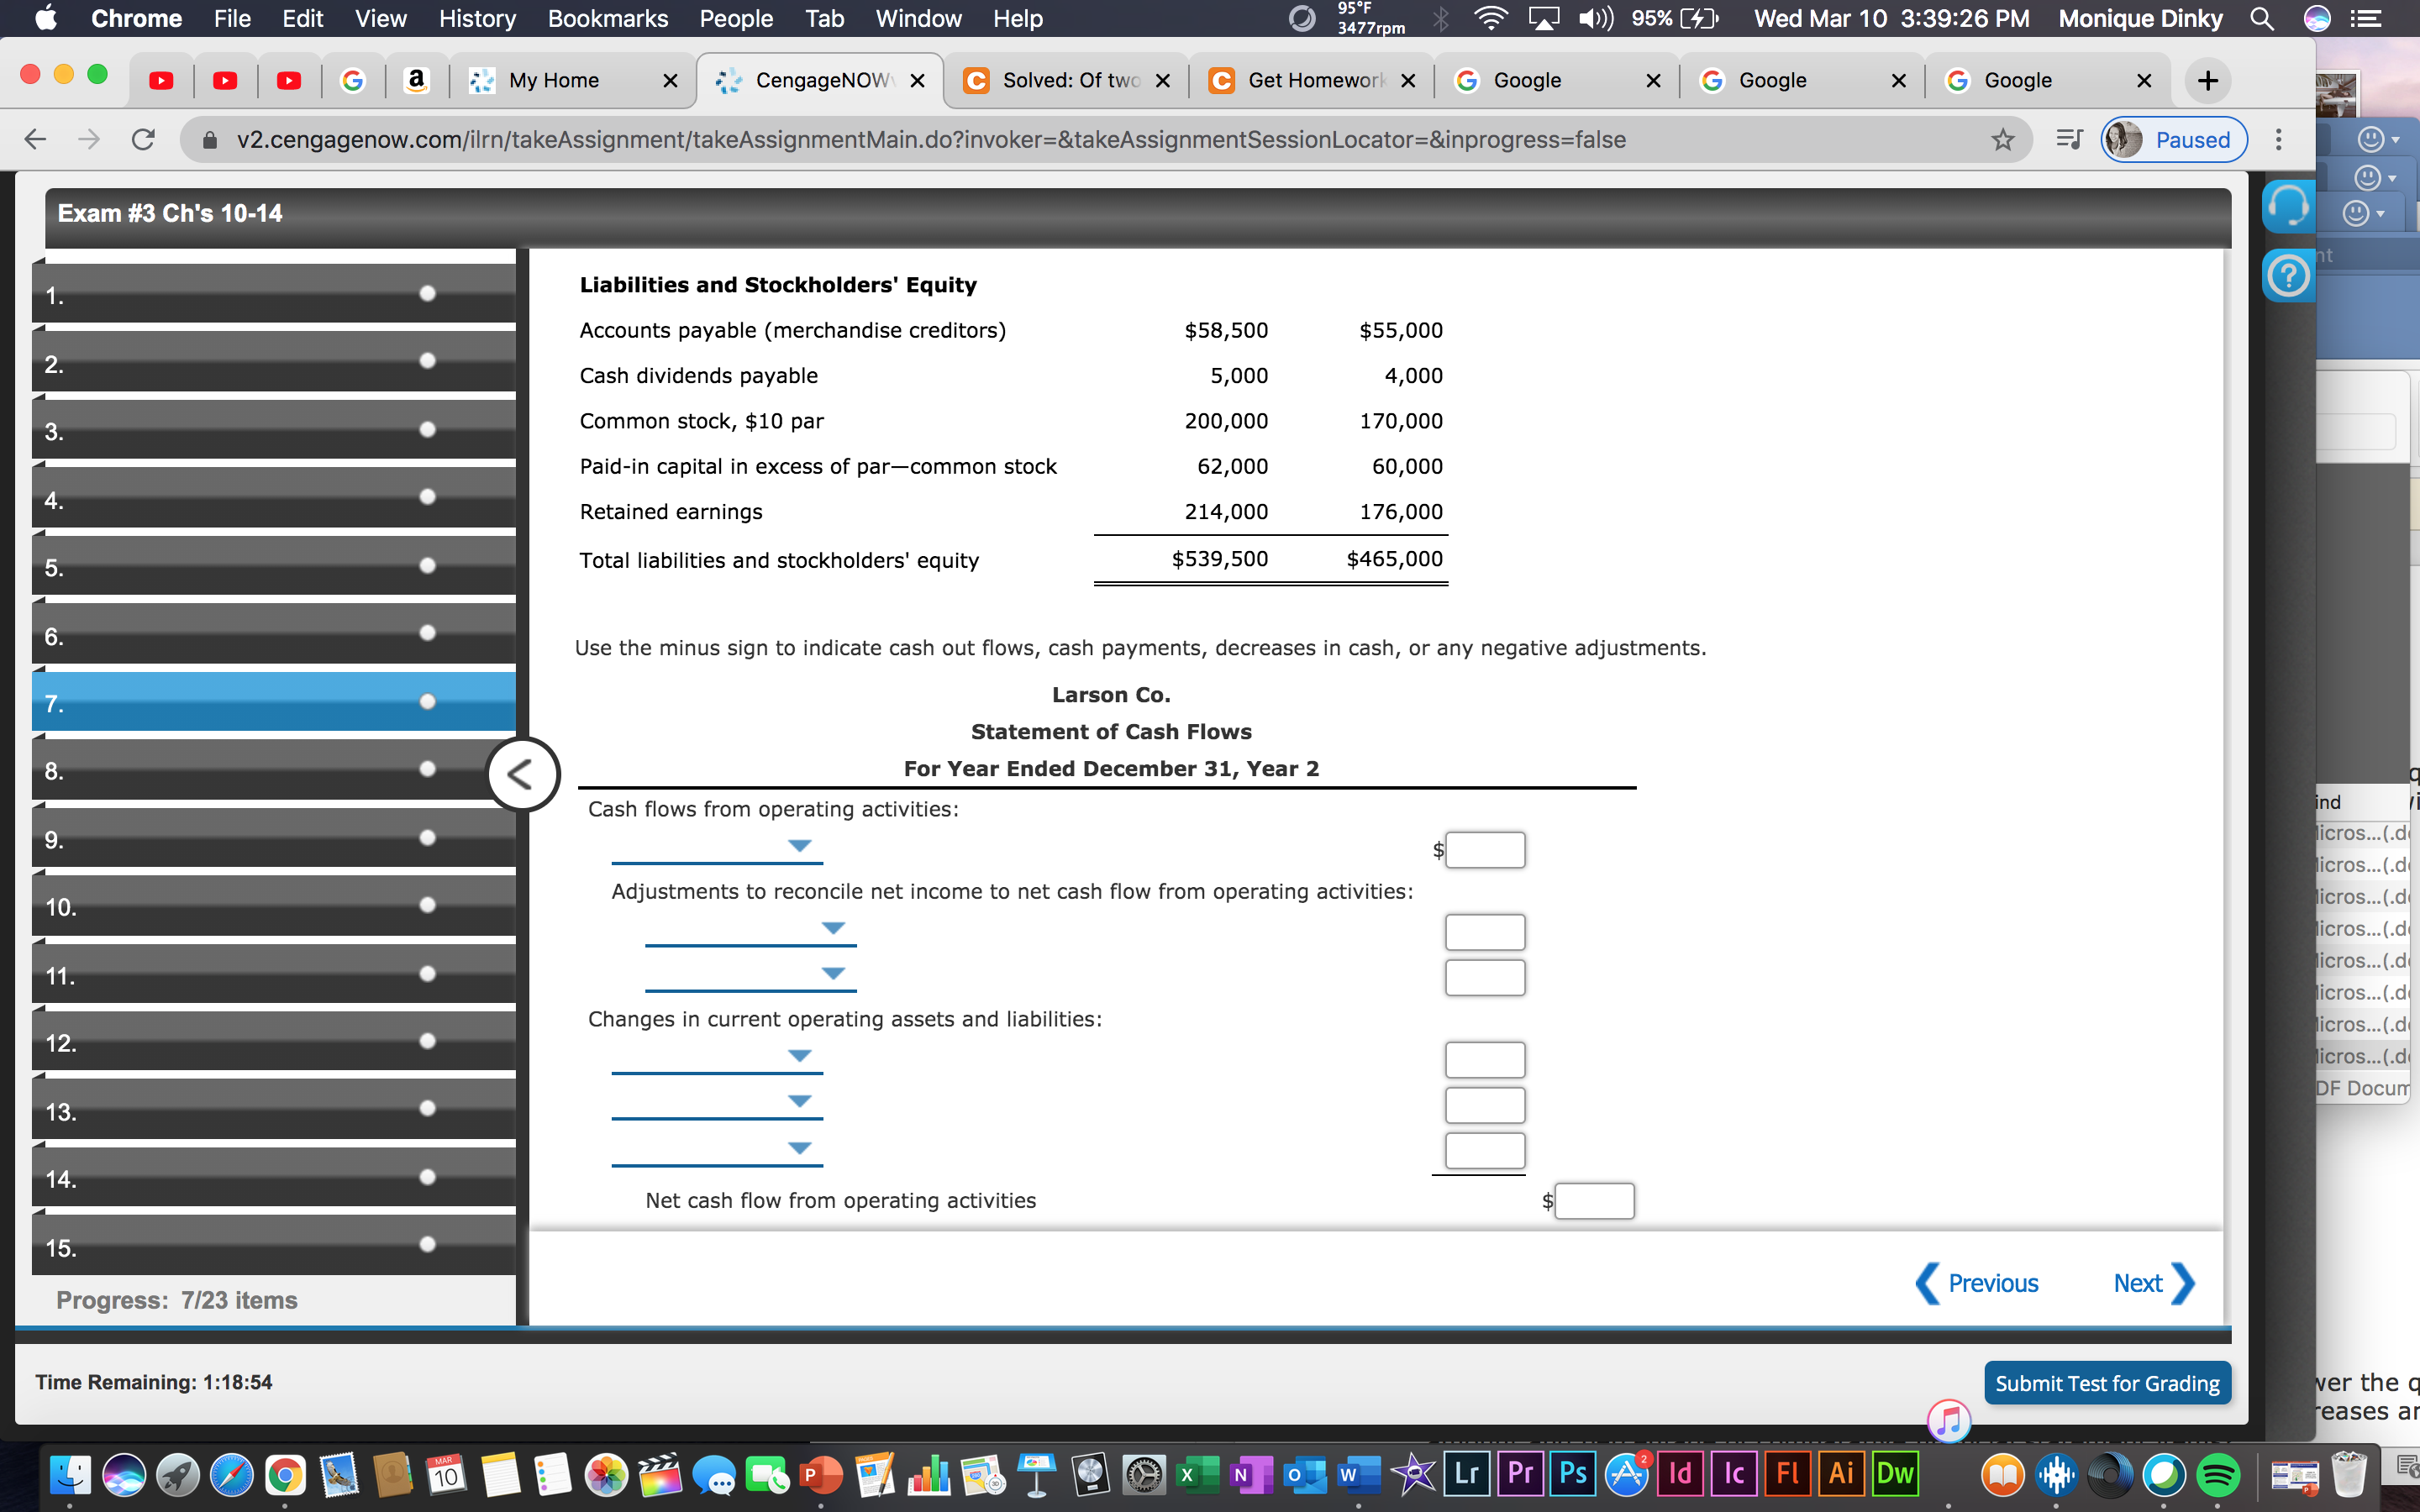
Task: Toggle the marker circle on question 15
Action: coord(428,1244)
